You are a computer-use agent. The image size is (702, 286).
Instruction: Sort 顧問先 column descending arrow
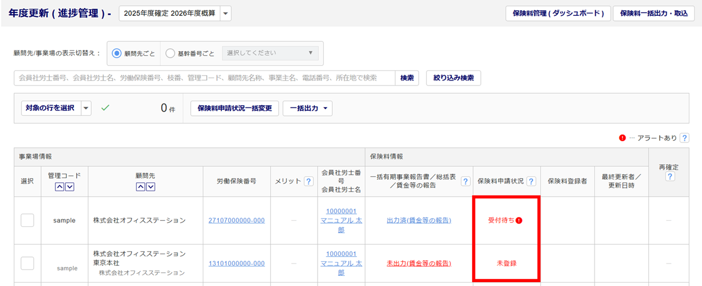tap(150, 187)
